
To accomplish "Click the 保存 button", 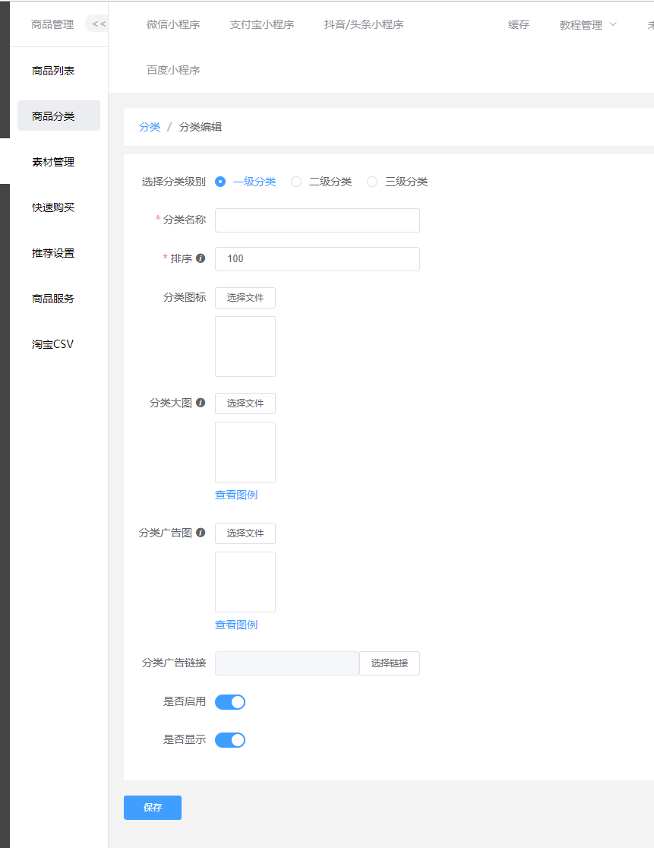I will coord(153,808).
